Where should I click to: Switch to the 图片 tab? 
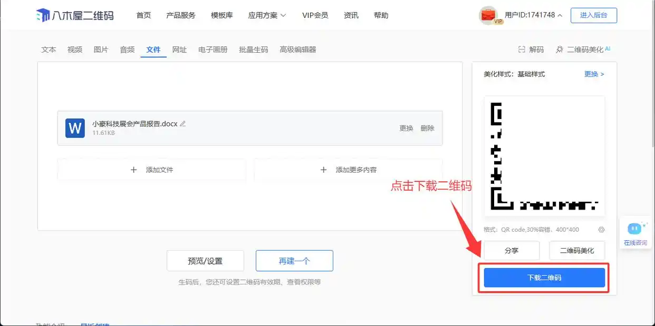(x=101, y=50)
